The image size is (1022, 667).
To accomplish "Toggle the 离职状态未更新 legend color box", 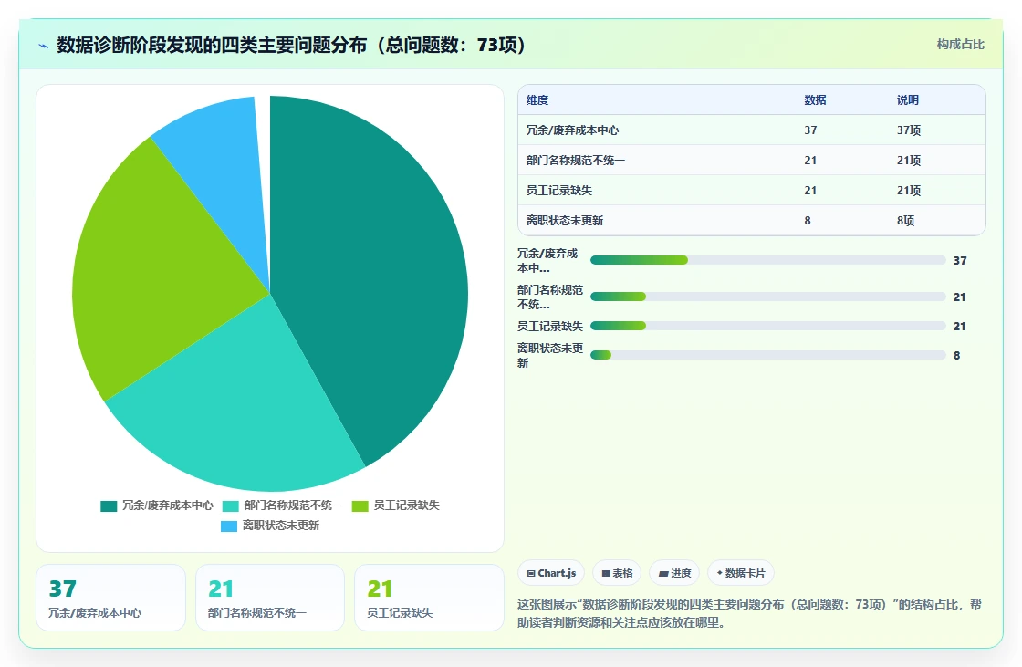I will click(x=229, y=526).
